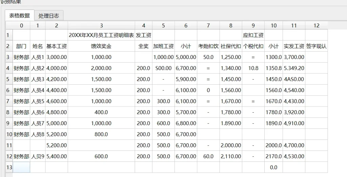Click the highlighted empty cell in row 13

tap(21, 167)
